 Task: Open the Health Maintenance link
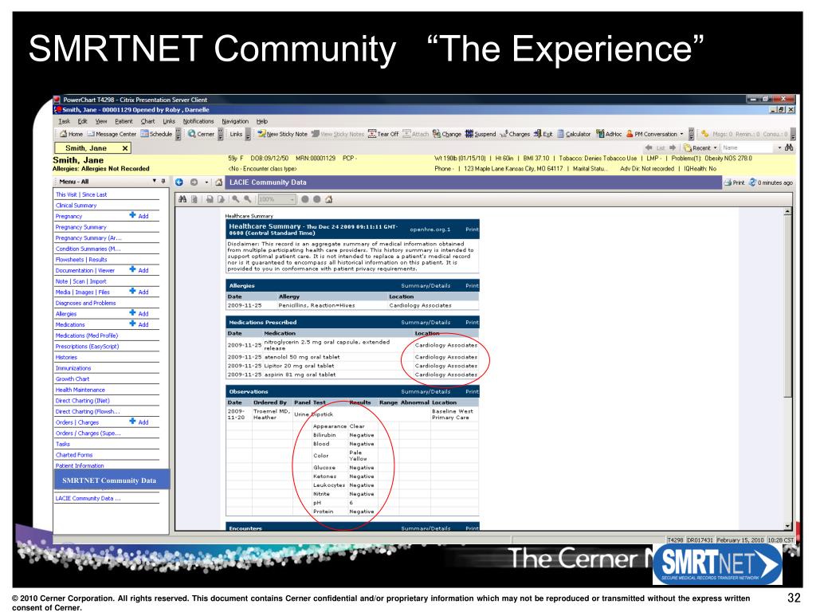click(x=80, y=390)
